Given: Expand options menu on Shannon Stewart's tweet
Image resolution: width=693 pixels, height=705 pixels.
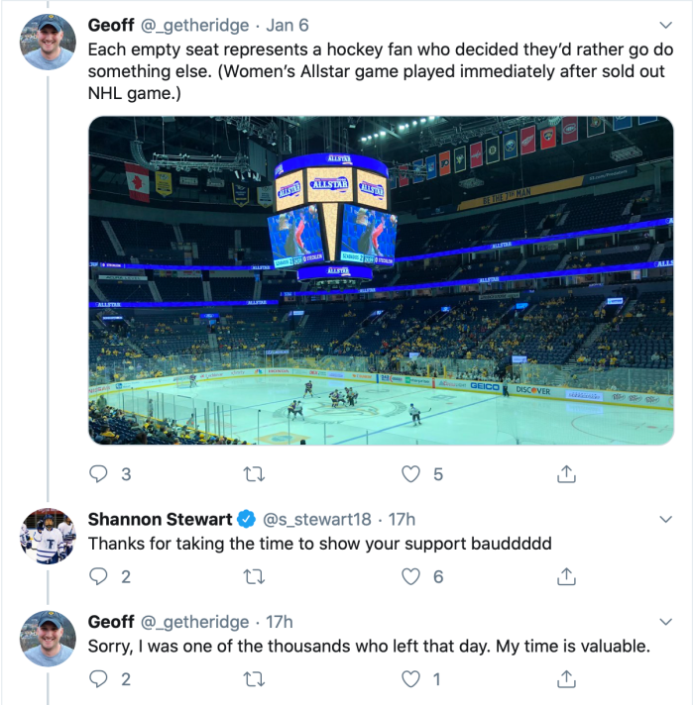Looking at the screenshot, I should (665, 519).
